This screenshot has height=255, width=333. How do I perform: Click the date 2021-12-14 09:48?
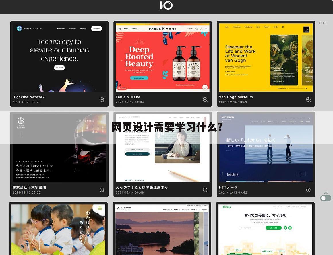pyautogui.click(x=129, y=193)
